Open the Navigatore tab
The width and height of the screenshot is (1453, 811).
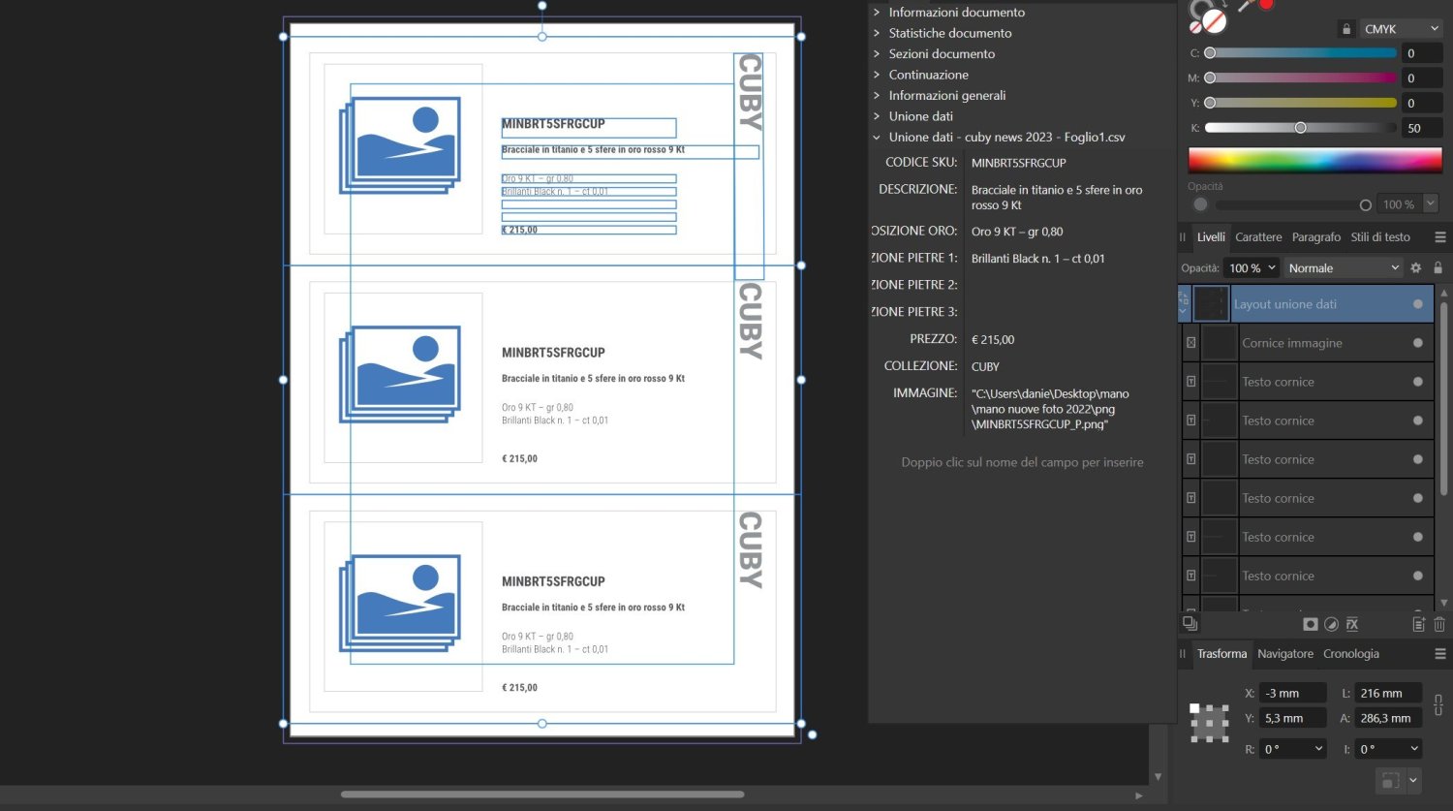(x=1284, y=654)
